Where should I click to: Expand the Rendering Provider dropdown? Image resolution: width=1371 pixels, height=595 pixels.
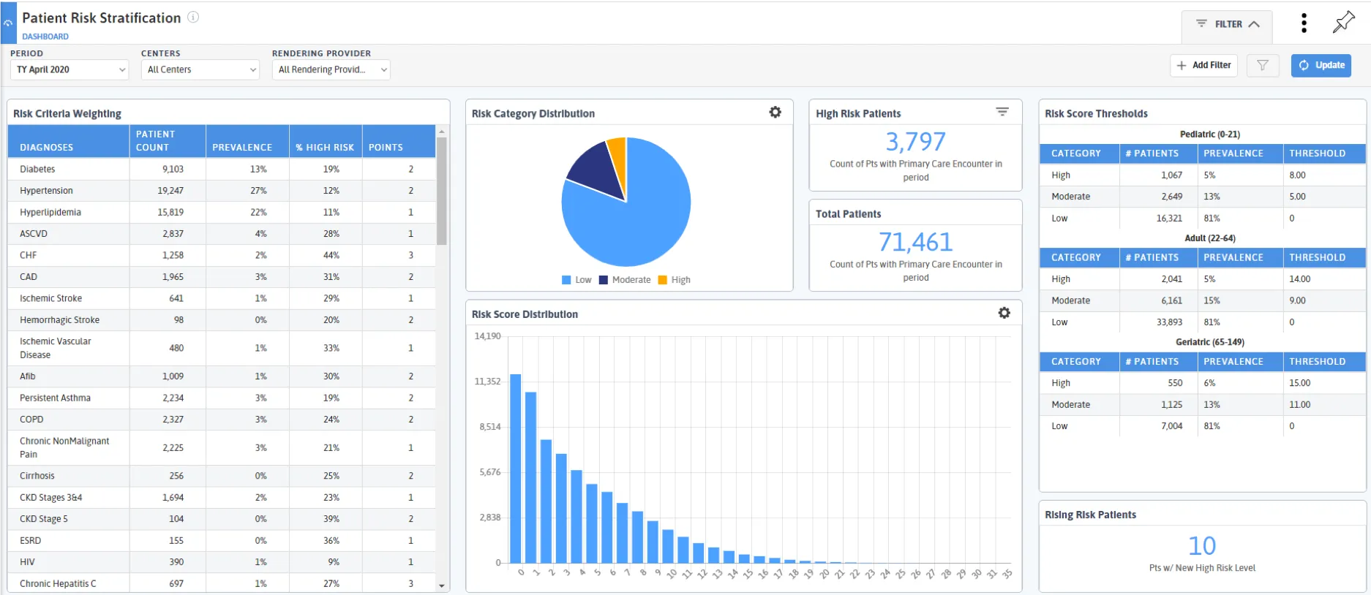click(331, 69)
